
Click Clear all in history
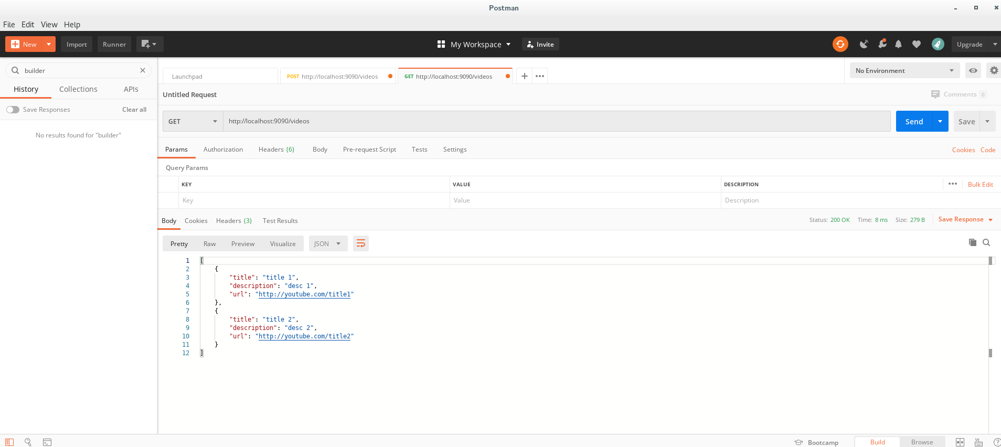click(x=134, y=110)
